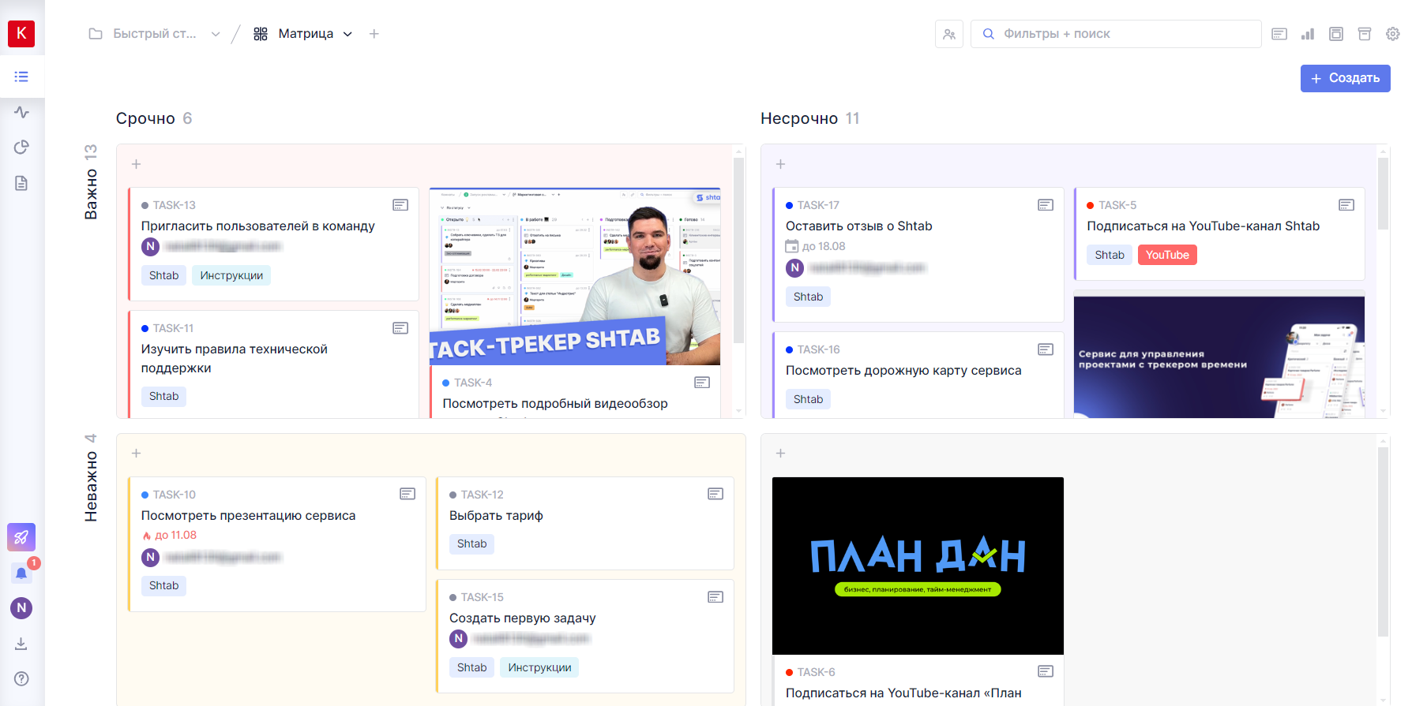Open TASK-13 card details icon
The width and height of the screenshot is (1427, 706).
click(400, 205)
